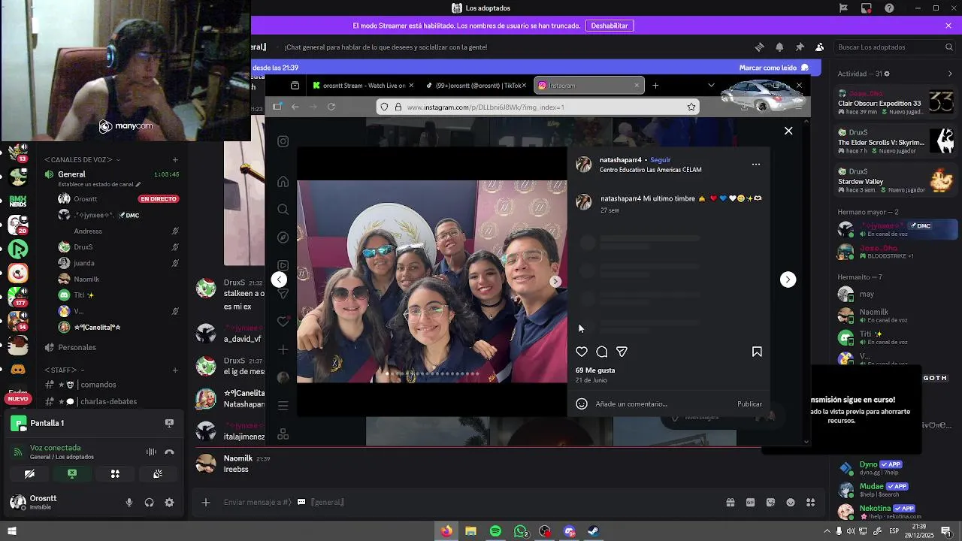The width and height of the screenshot is (962, 541).
Task: Open Discord user settings gear
Action: [169, 503]
